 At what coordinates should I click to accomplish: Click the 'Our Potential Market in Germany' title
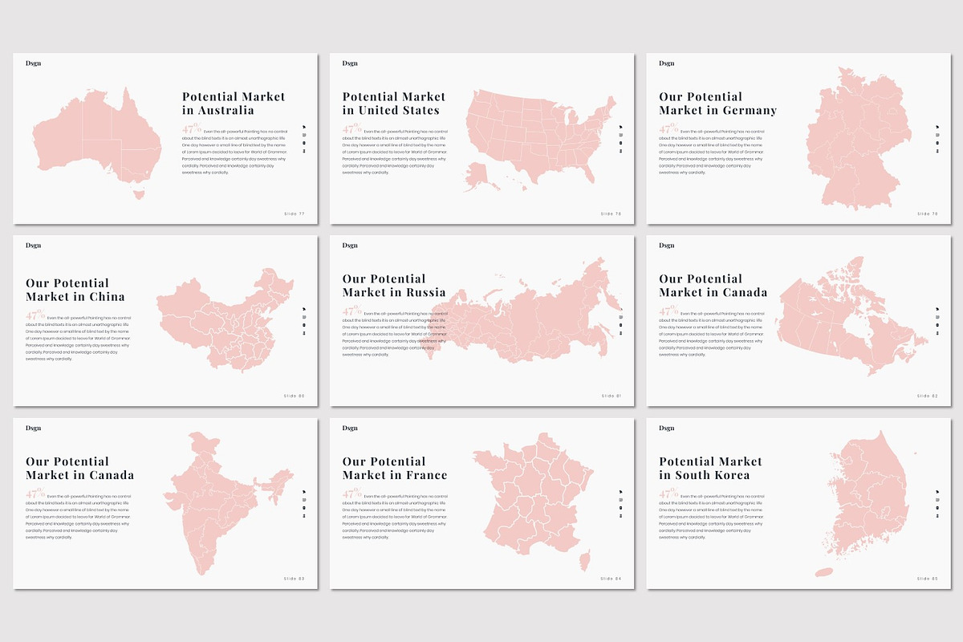pos(718,104)
